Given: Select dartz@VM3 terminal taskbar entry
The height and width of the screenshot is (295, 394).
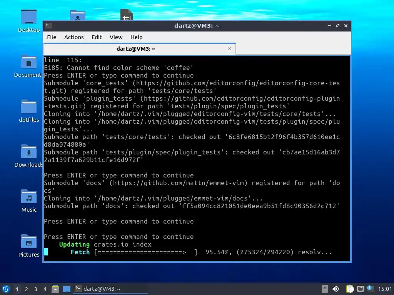Looking at the screenshot, I should pos(110,289).
